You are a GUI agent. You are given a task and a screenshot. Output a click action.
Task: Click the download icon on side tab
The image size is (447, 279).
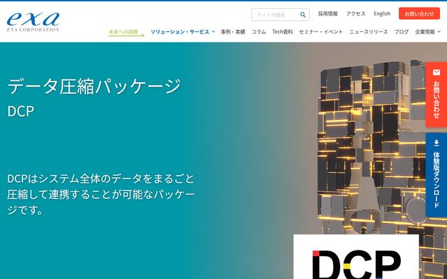tap(437, 143)
